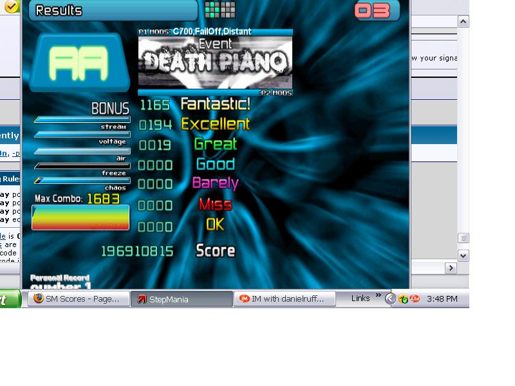
Task: Click the StepMania red arrow icon
Action: [142, 299]
